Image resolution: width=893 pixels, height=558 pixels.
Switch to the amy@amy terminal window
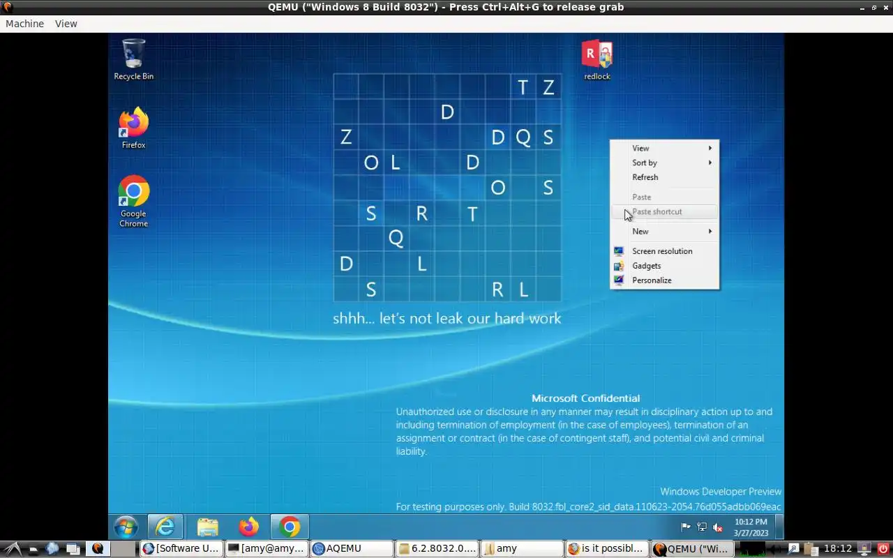[x=267, y=549]
